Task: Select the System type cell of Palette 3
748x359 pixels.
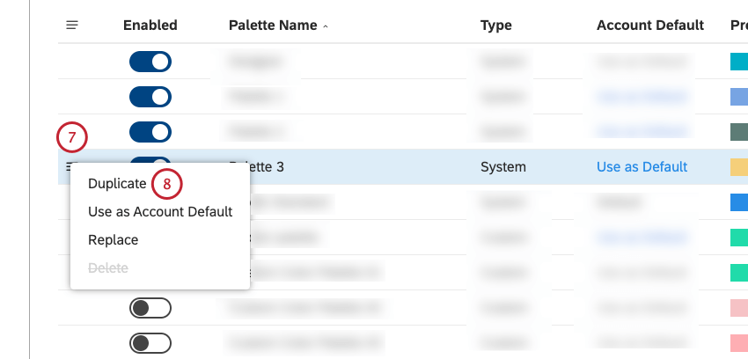Action: 503,166
